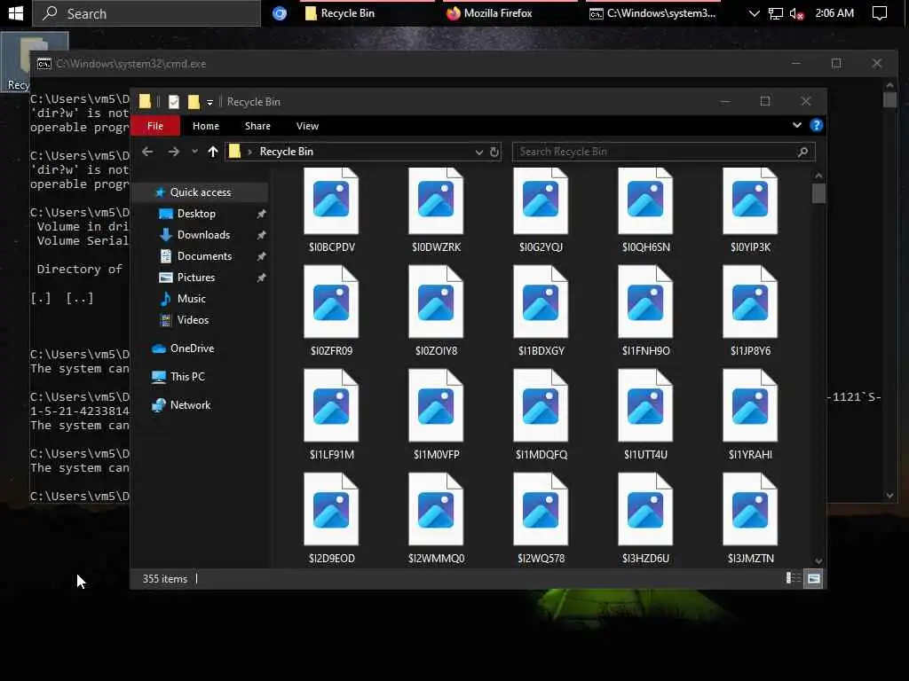Open Network in navigation pane
Screen dimensions: 909x681
pyautogui.click(x=190, y=404)
